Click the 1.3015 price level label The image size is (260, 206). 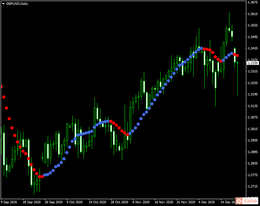coord(253,129)
